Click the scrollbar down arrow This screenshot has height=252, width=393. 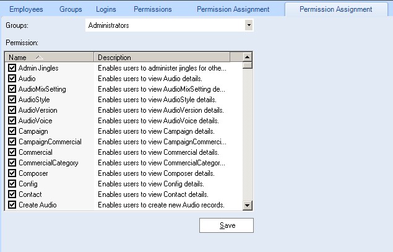click(247, 206)
